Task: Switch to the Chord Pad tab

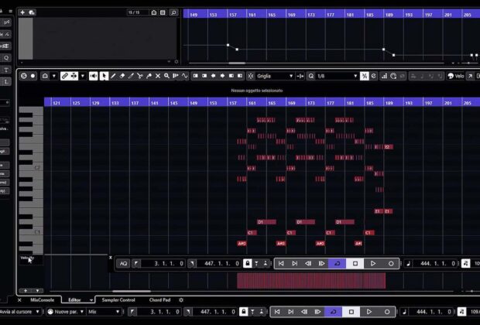Action: click(159, 300)
